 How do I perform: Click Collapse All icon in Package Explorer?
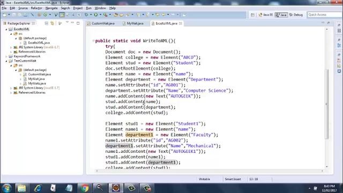click(x=47, y=23)
